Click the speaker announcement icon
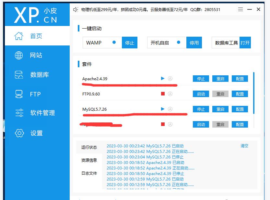This screenshot has height=200, width=270. click(76, 9)
